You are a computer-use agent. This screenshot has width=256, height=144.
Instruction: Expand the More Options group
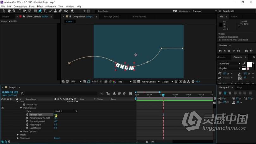[x=21, y=131]
